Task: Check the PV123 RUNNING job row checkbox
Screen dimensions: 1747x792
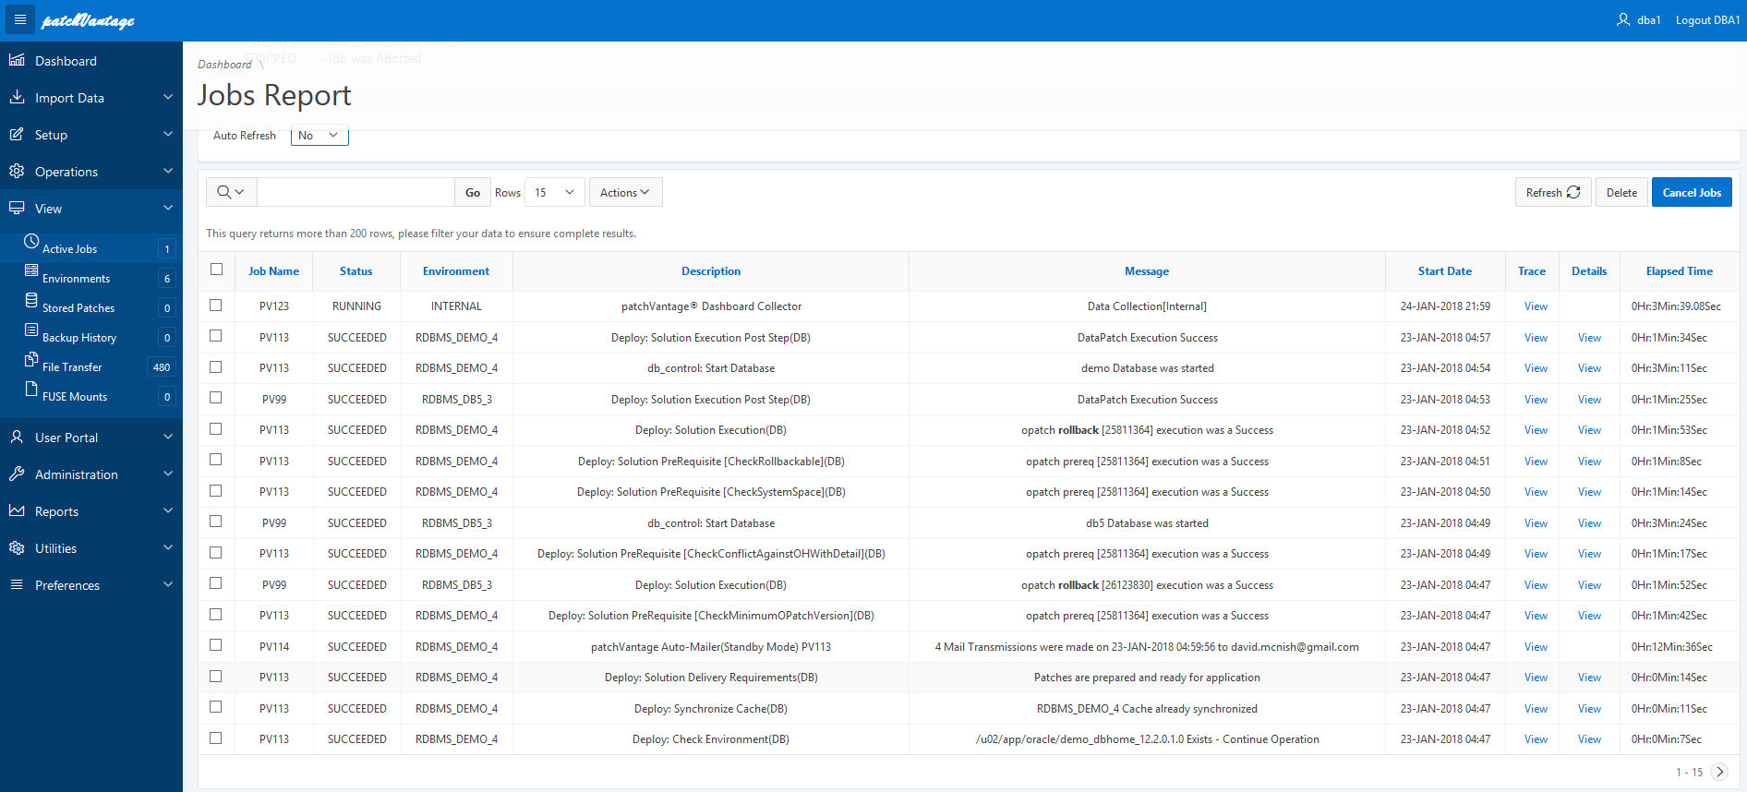Action: 216,305
